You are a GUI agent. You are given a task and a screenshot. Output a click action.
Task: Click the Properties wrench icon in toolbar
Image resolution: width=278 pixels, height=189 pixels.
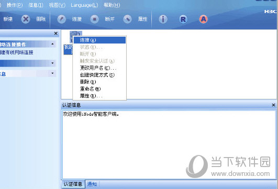(x=127, y=19)
